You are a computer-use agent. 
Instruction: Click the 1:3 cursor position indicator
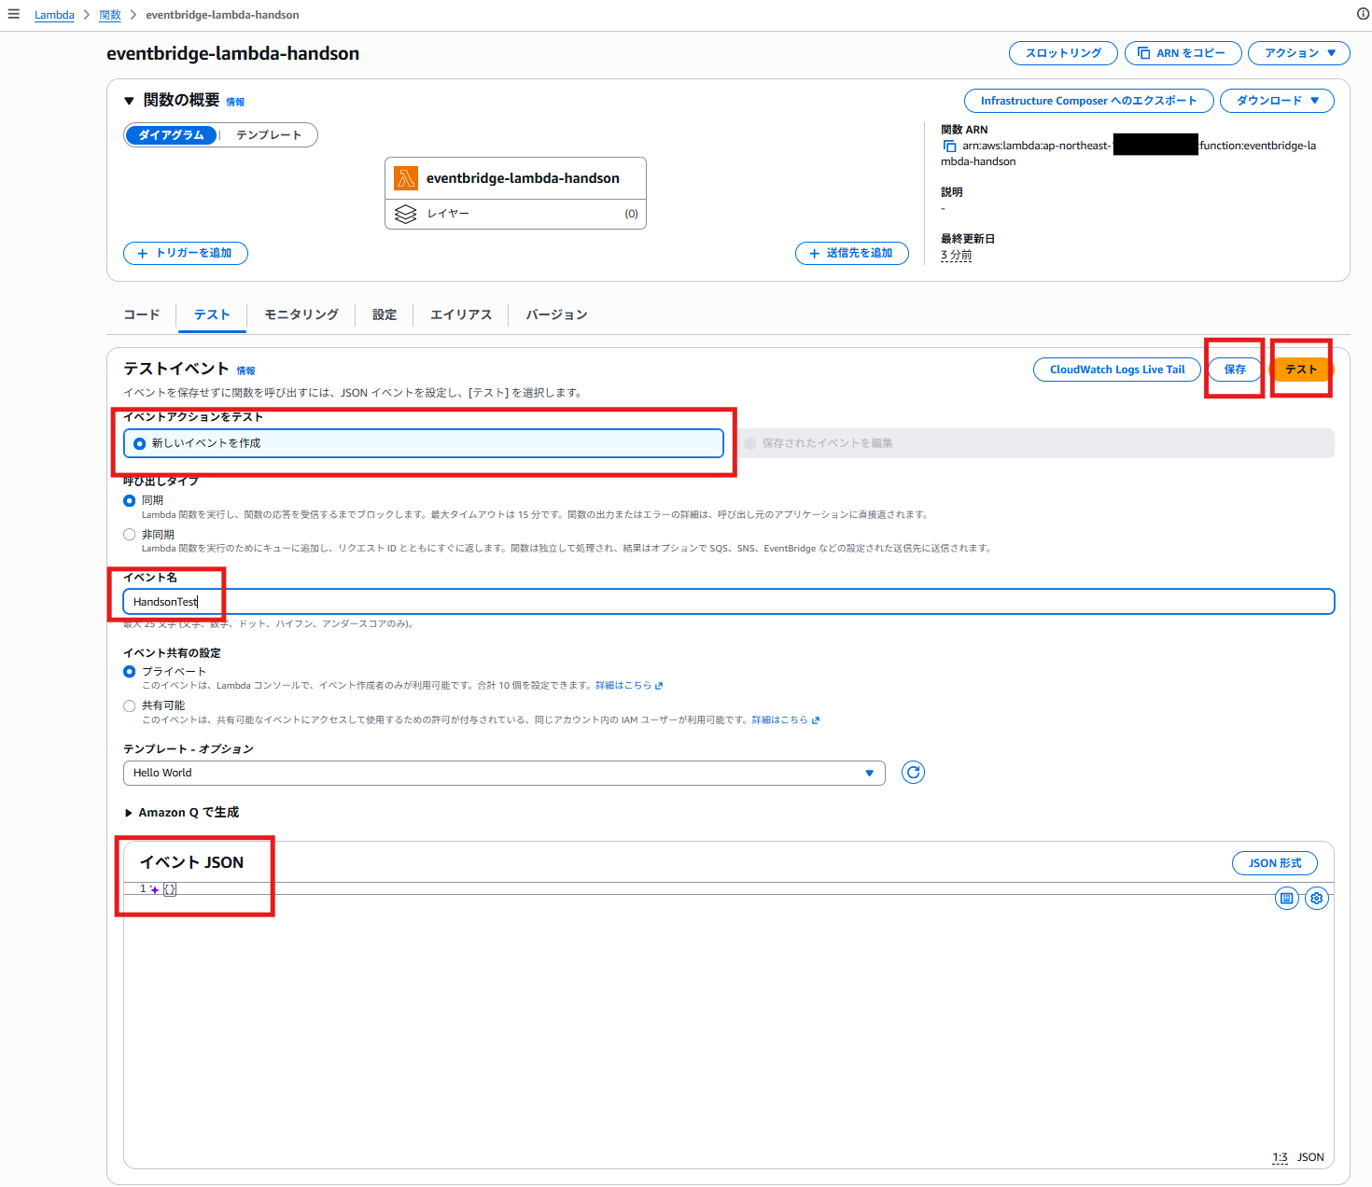coord(1280,1157)
